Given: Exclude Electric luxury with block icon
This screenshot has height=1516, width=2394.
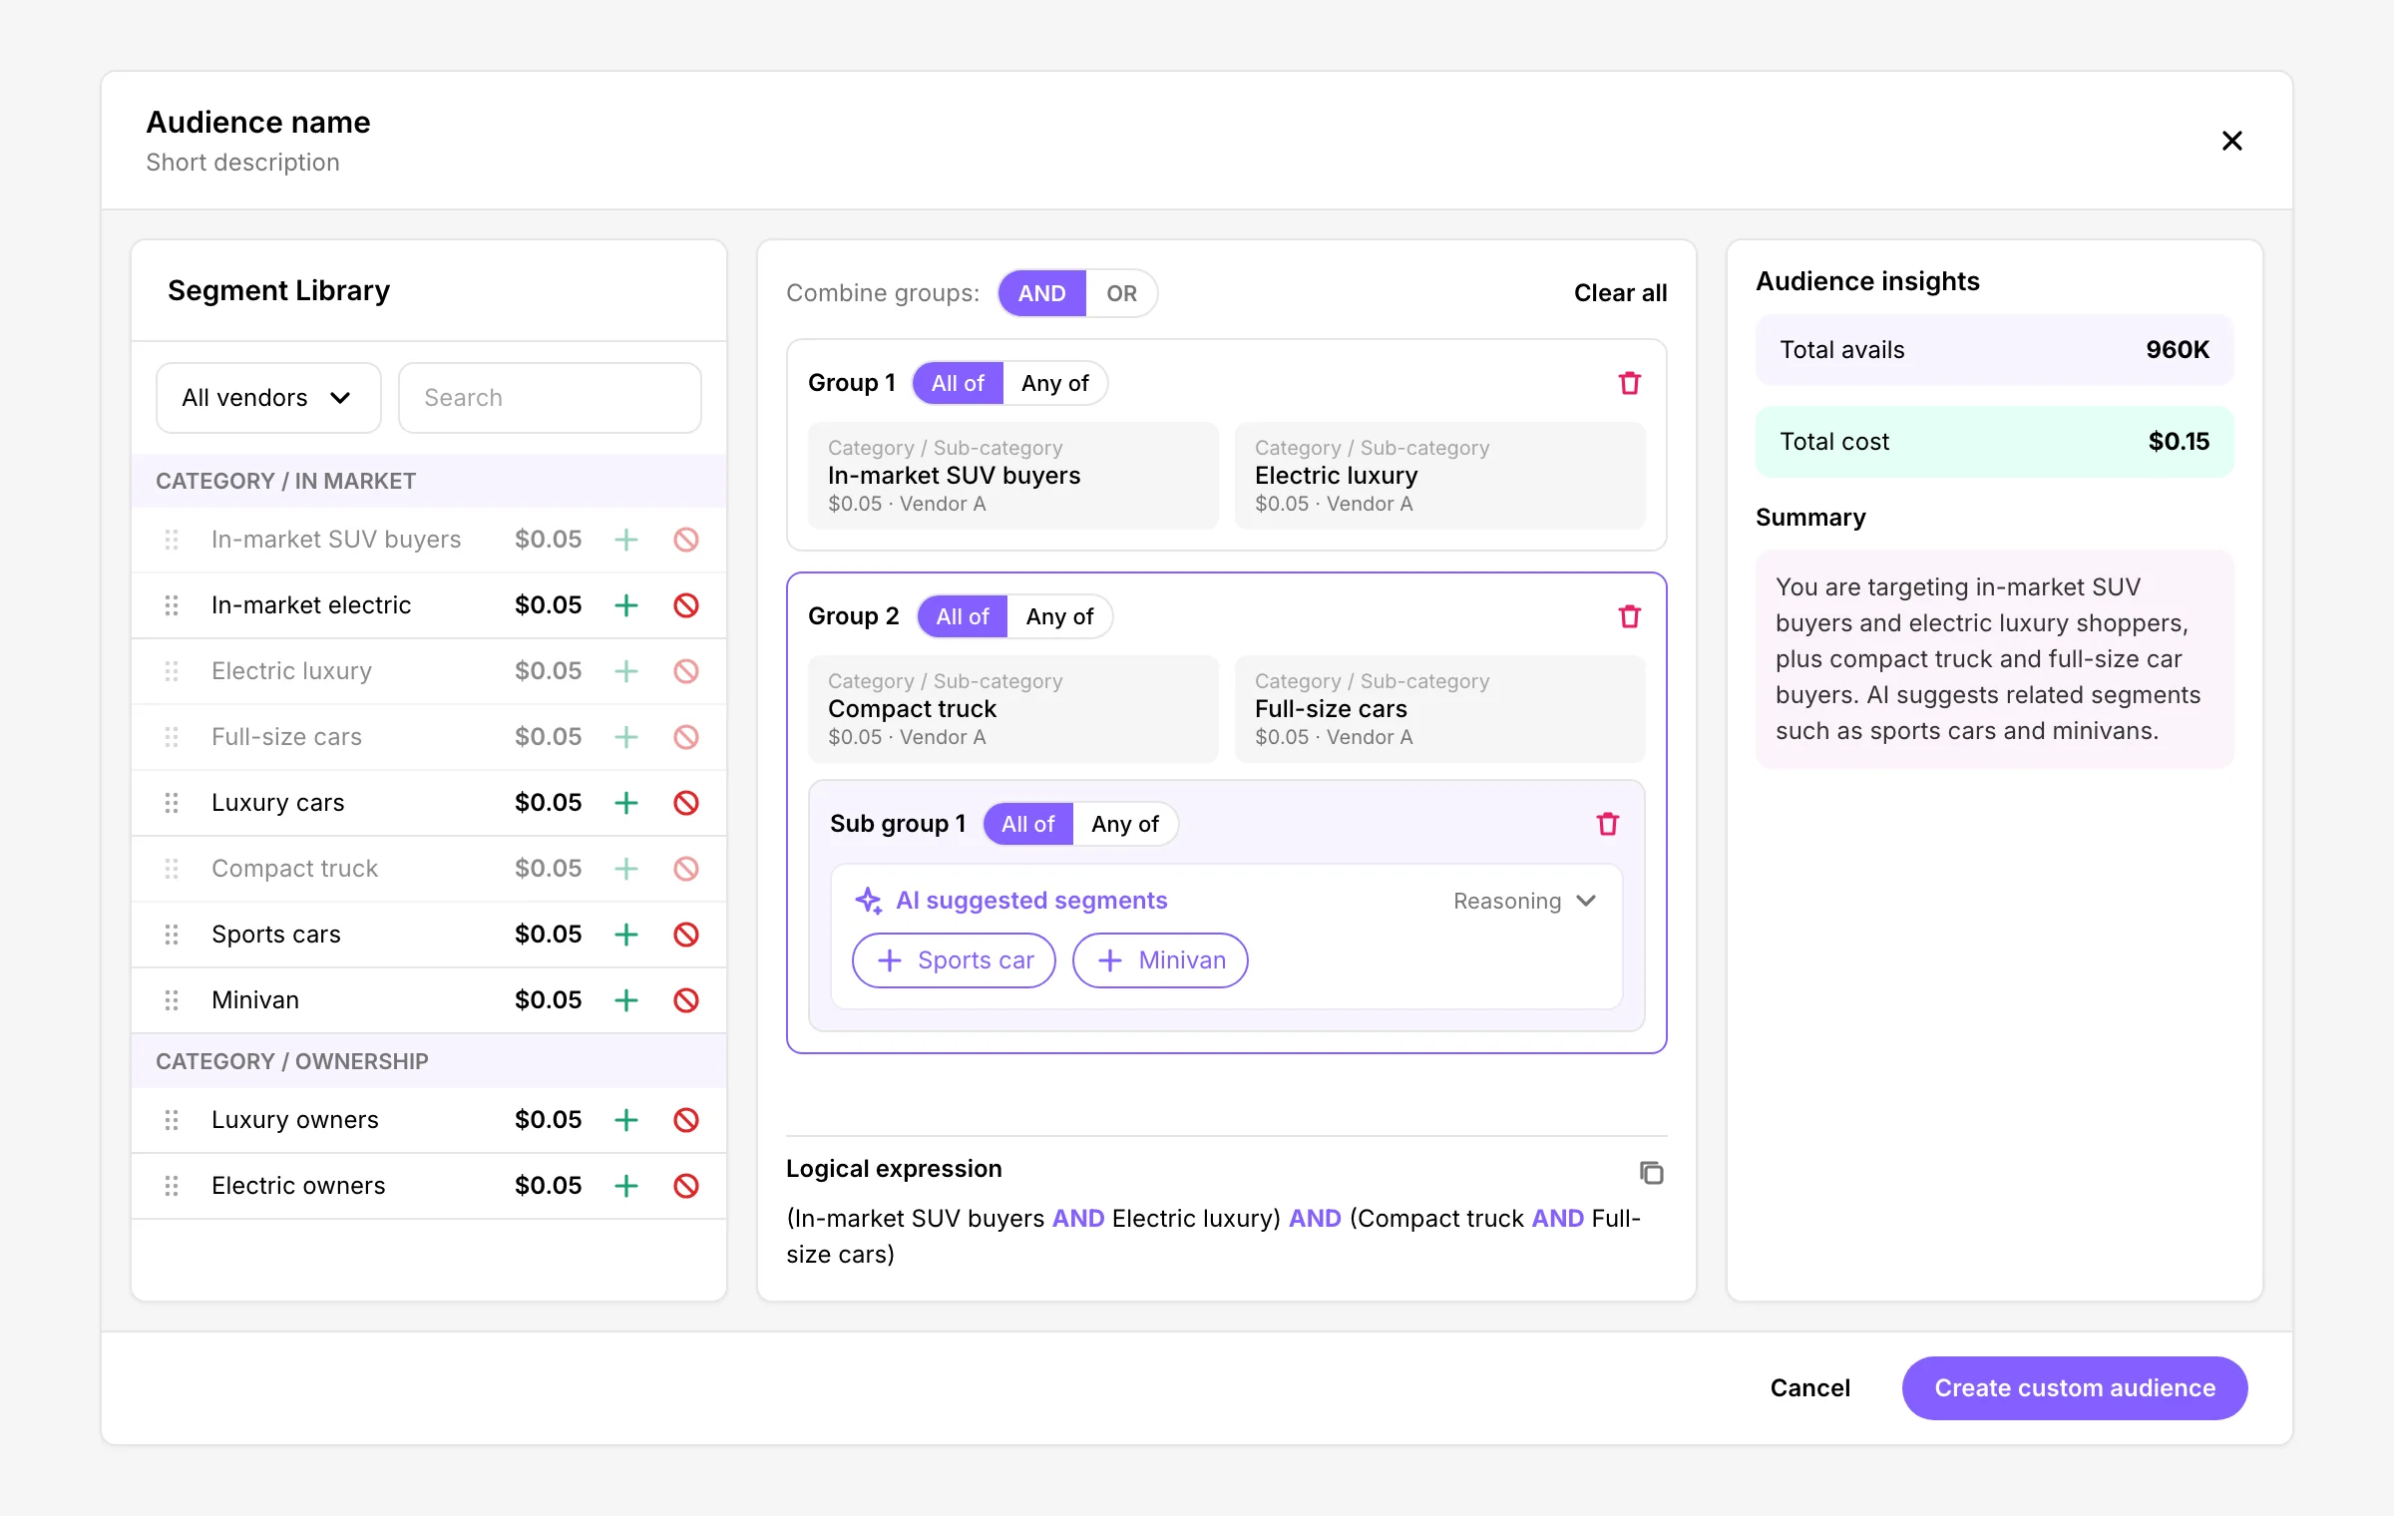Looking at the screenshot, I should point(686,671).
